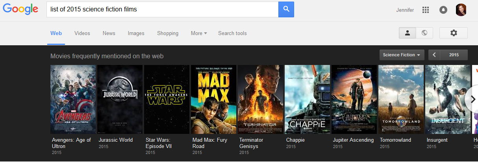Screen dimensions: 478x165
Task: Click the Jennifer account name link
Action: point(405,10)
